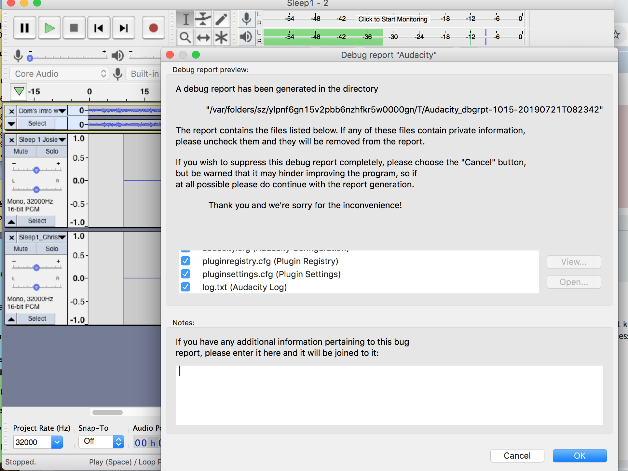Open the Sleep1_Chris track name menu
The width and height of the screenshot is (628, 471).
click(x=42, y=237)
